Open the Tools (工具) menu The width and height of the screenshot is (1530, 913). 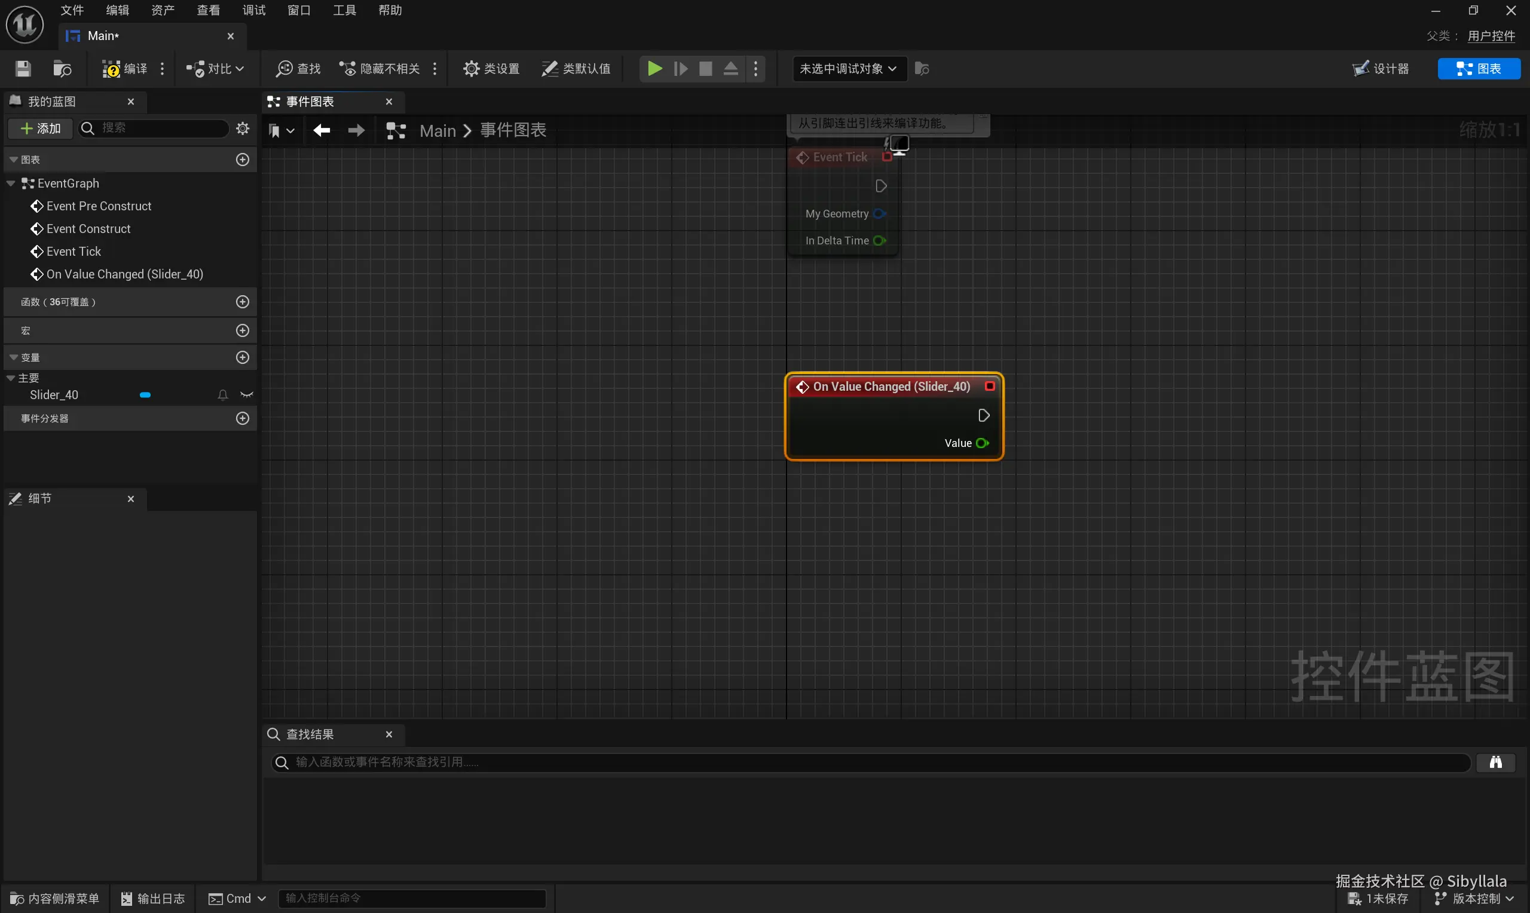344,10
